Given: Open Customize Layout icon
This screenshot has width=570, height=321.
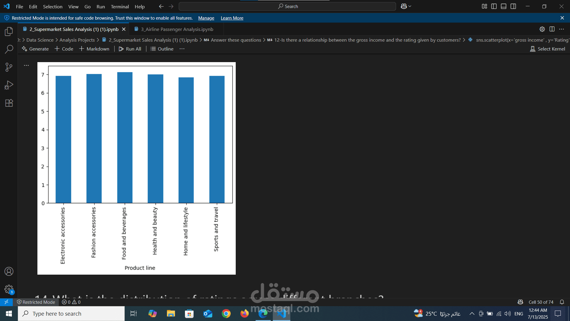Looking at the screenshot, I should pos(484,6).
